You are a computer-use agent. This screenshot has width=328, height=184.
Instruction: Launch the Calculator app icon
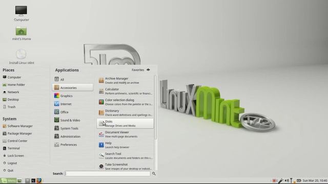click(x=101, y=91)
